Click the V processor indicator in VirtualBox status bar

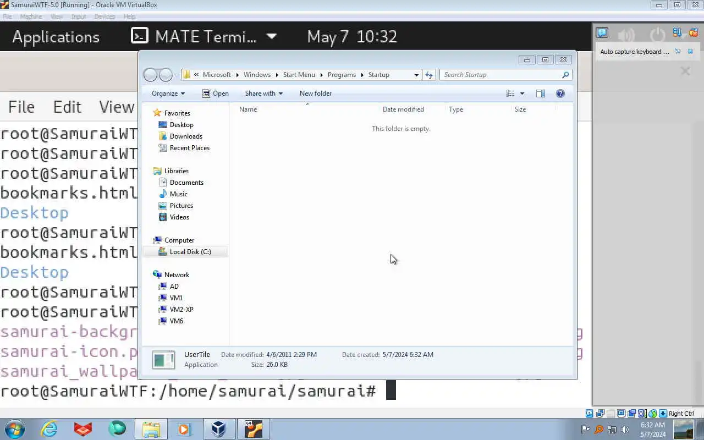click(x=642, y=414)
